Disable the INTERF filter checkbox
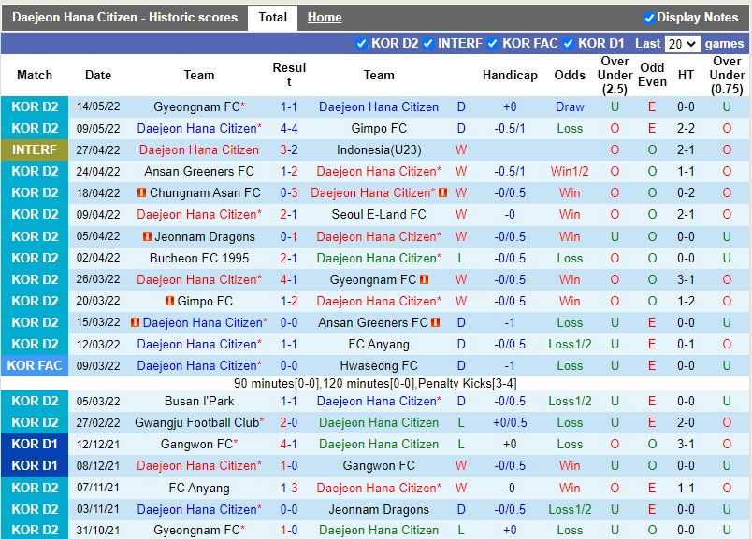 [x=428, y=44]
